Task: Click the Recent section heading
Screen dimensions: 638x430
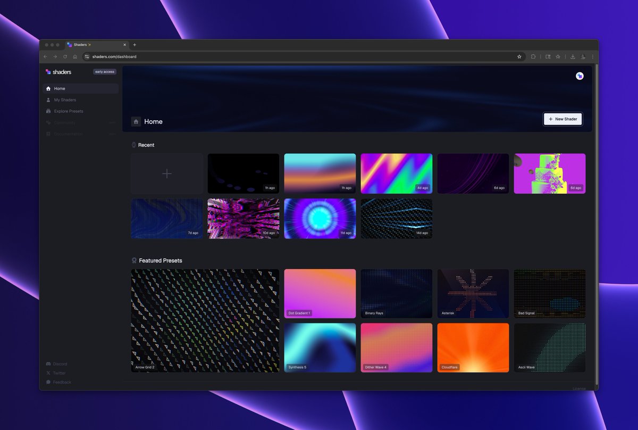Action: tap(146, 145)
